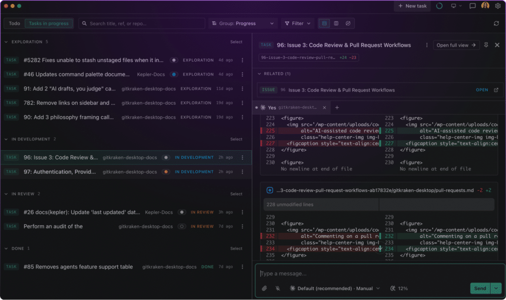The height and width of the screenshot is (300, 506).
Task: Toggle the status pill on task #26
Action: (182, 212)
